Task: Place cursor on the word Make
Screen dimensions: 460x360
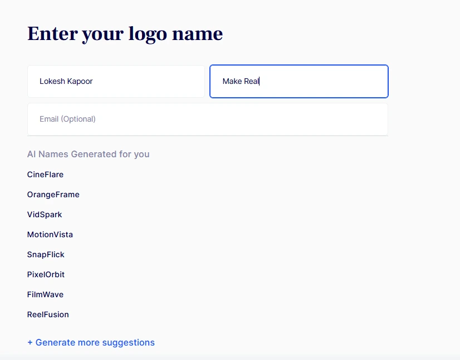Action: (x=232, y=81)
